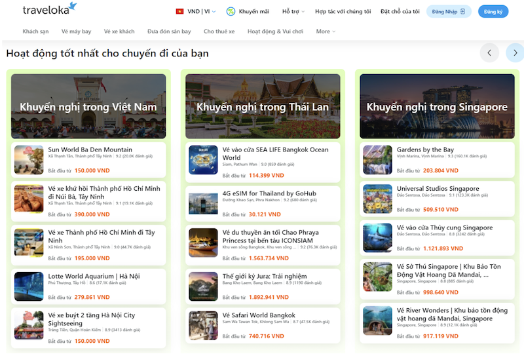Select the Cho thuê xe tab

click(x=219, y=31)
